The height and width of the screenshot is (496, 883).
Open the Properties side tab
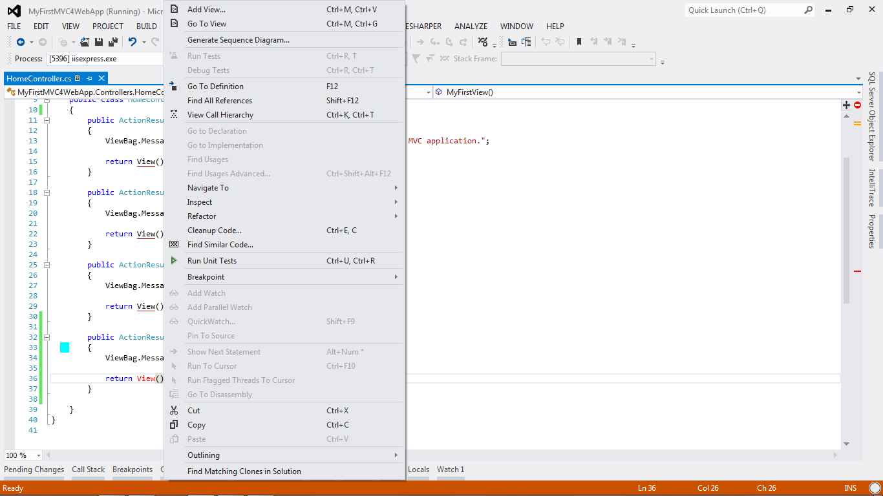click(871, 231)
